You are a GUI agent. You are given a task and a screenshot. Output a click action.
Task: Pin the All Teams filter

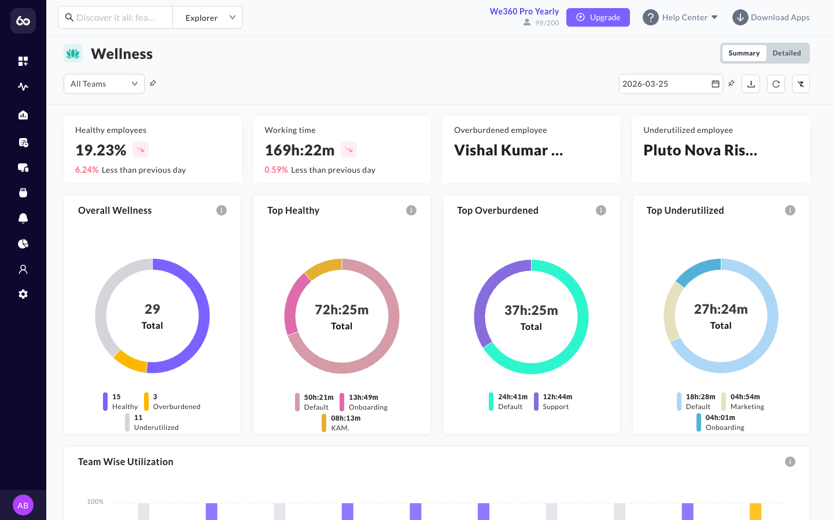153,83
